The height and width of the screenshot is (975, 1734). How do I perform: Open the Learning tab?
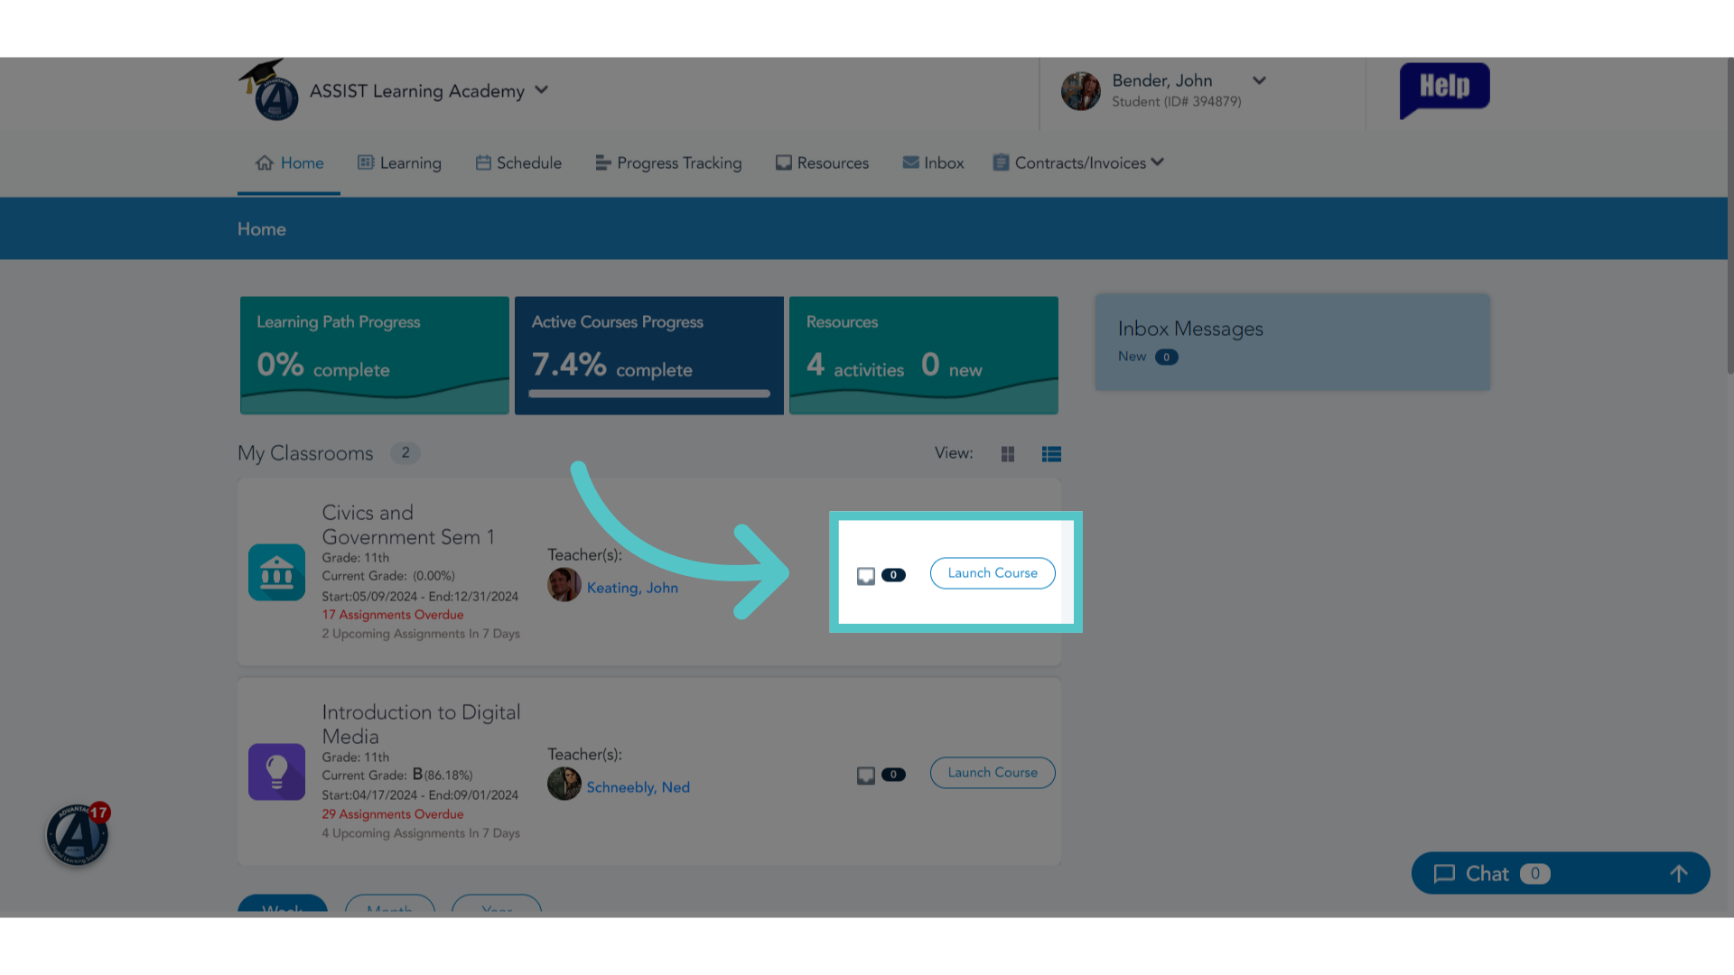(399, 162)
